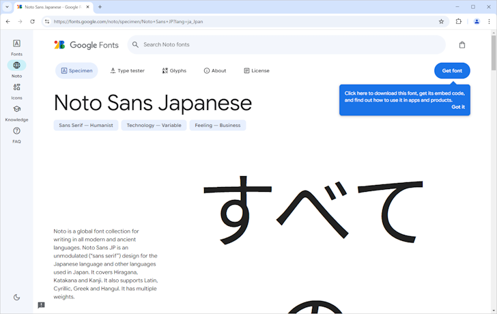Image resolution: width=497 pixels, height=314 pixels.
Task: Open the Chrome profile avatar
Action: tap(477, 22)
